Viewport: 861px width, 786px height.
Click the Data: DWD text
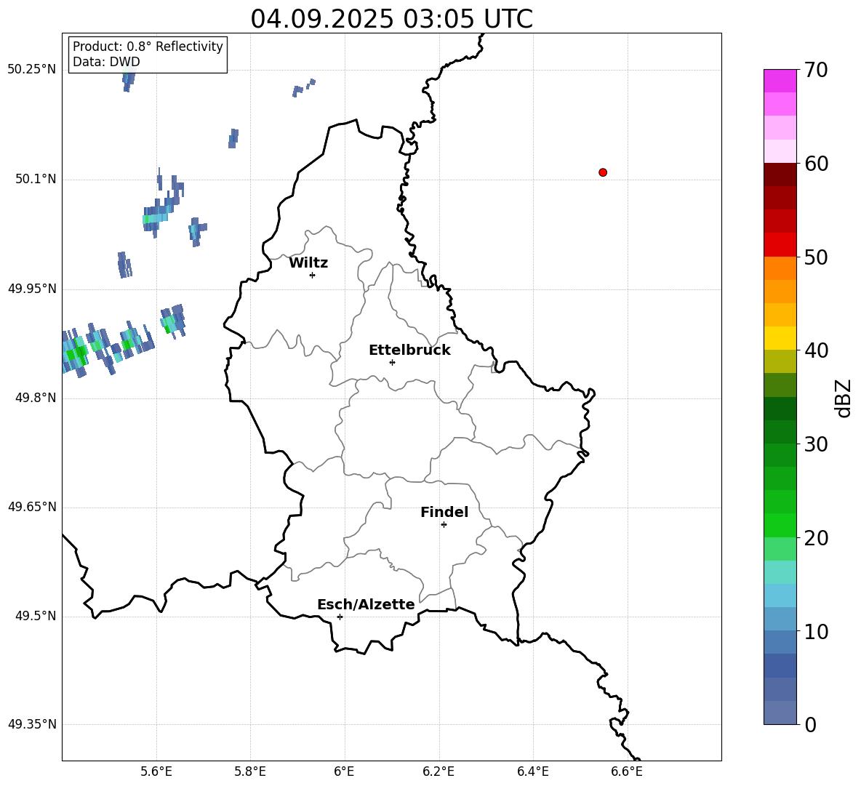[106, 62]
